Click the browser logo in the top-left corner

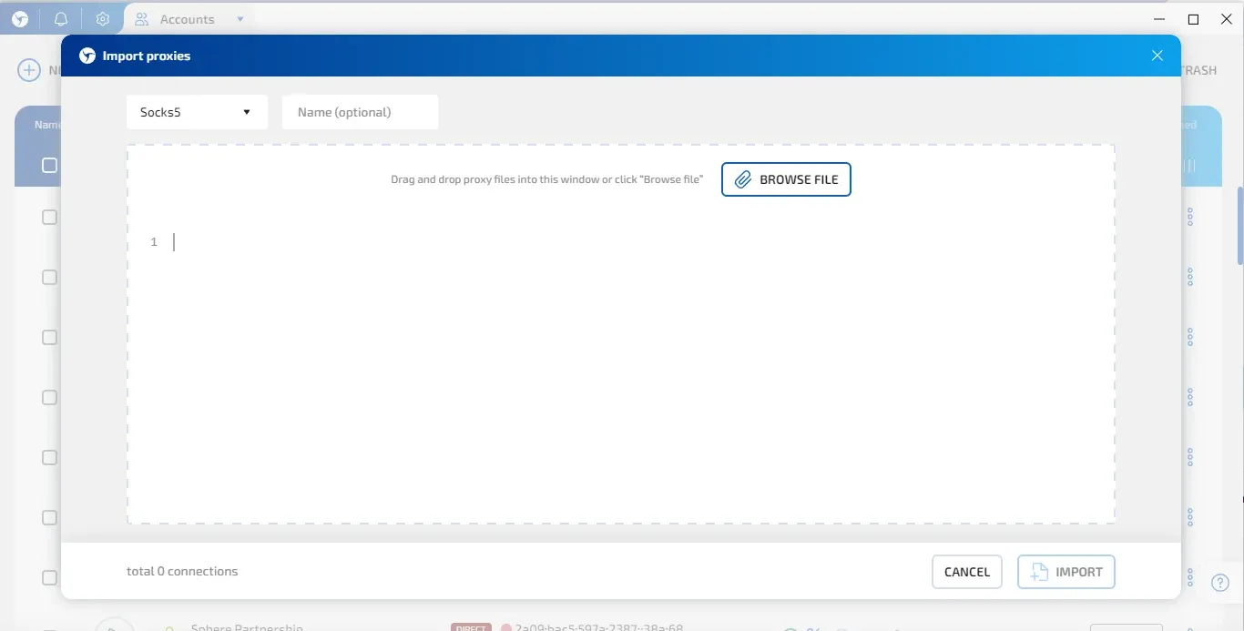pyautogui.click(x=19, y=18)
